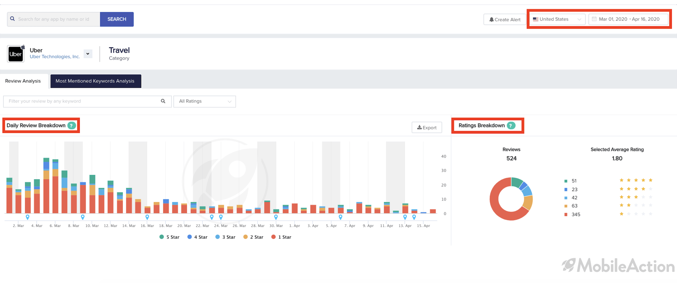Viewport: 677px width, 283px height.
Task: Click the tallest bar near 5. Mar
Action: point(46,186)
